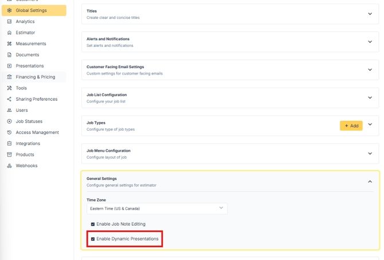The height and width of the screenshot is (260, 384).
Task: Open Job Statuses in sidebar
Action: pos(29,121)
